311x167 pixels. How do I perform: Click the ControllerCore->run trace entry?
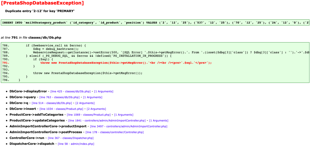(x=27, y=138)
